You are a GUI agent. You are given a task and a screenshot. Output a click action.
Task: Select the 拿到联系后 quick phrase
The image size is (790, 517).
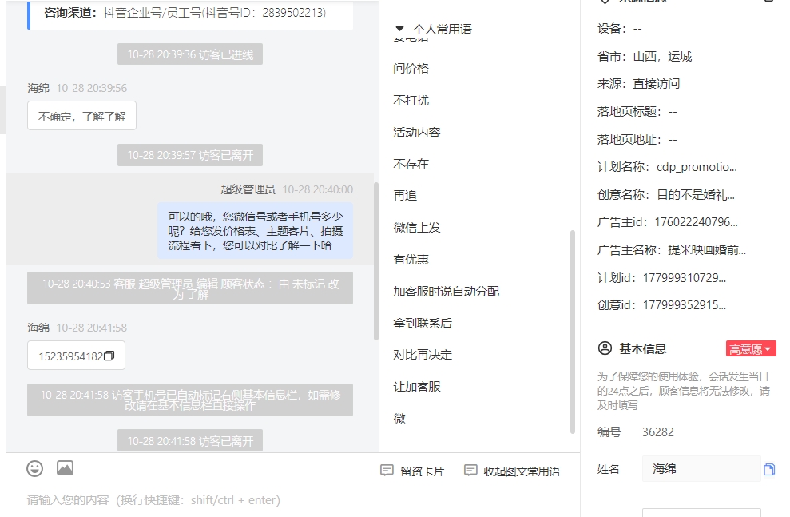pyautogui.click(x=423, y=323)
